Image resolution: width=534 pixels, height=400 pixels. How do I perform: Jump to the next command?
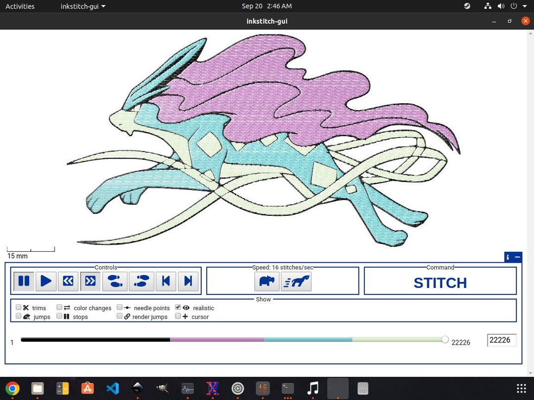188,281
